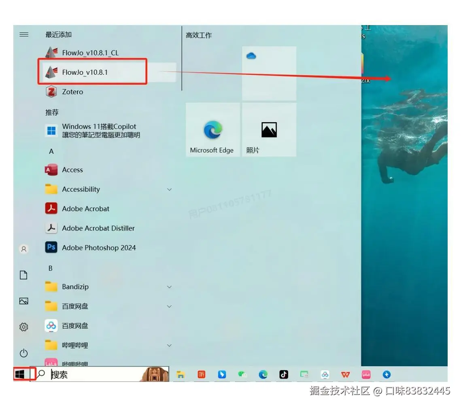Open Baidu Netdisk icon on taskbar
The image size is (461, 407).
pos(325,374)
